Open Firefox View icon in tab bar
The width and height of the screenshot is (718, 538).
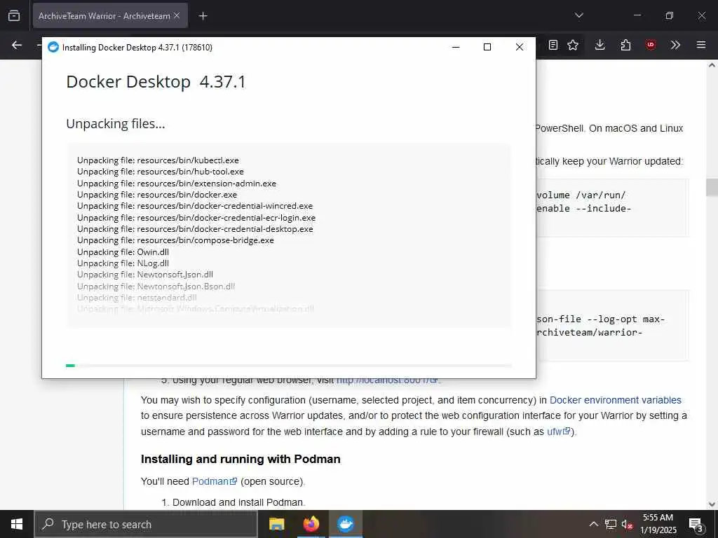pos(14,15)
